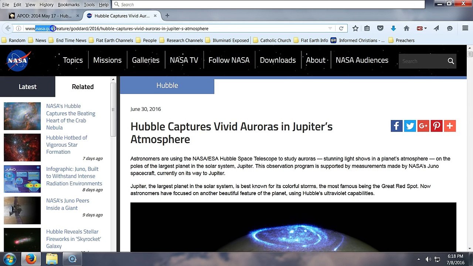473x266 pixels.
Task: Click the NASA site search field
Action: pyautogui.click(x=422, y=61)
